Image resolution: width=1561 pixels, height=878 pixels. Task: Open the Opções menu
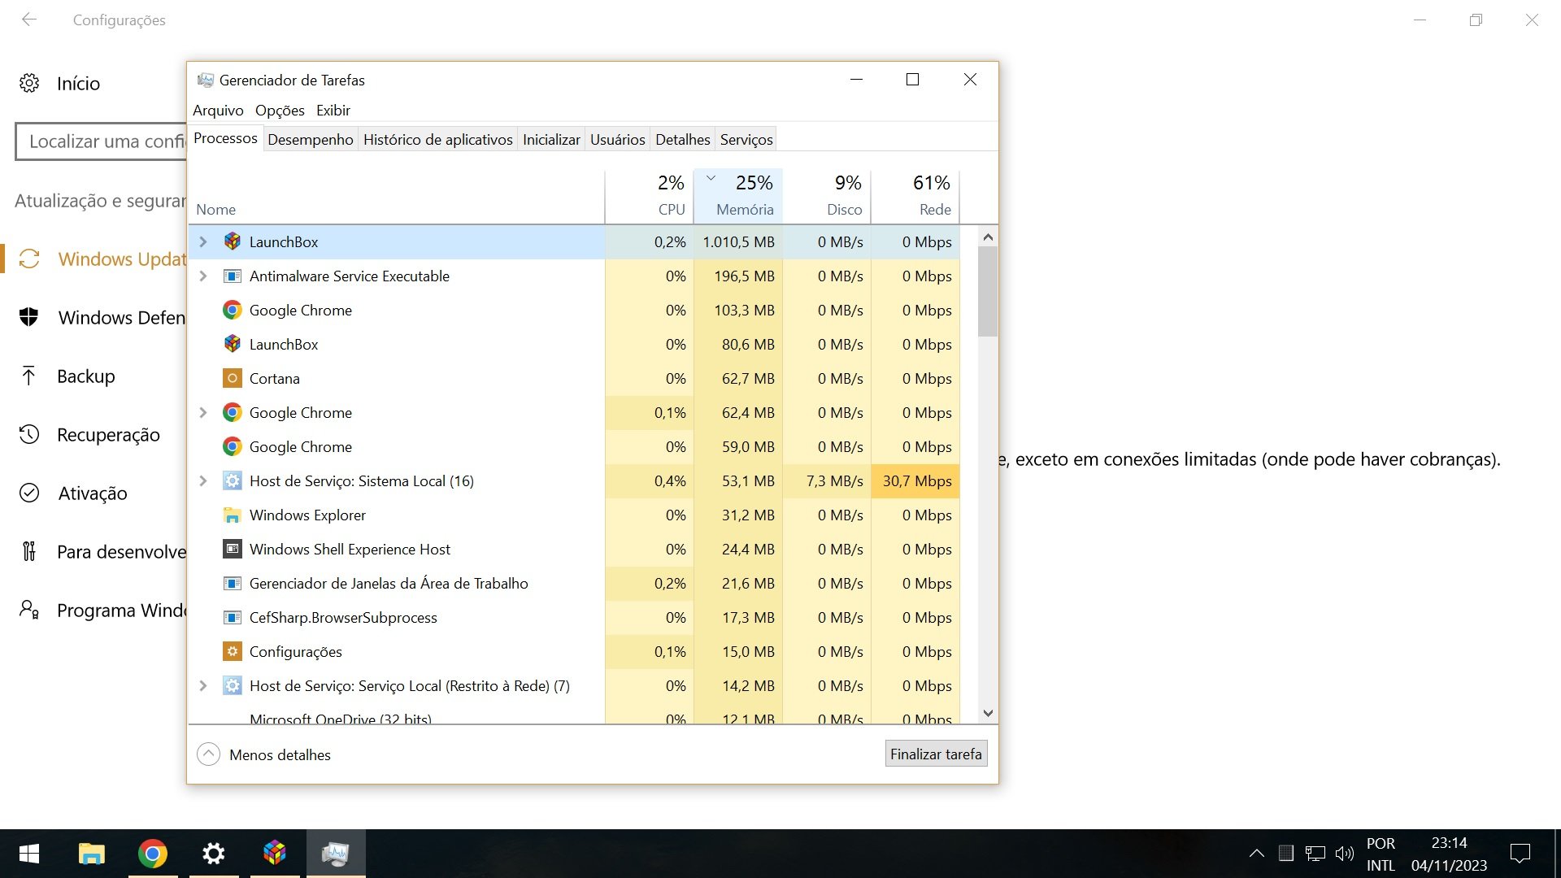(280, 110)
